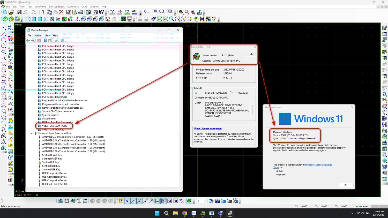The image size is (388, 218).
Task: Click the STOP sign icon in bottom toolbar
Action: [105, 201]
